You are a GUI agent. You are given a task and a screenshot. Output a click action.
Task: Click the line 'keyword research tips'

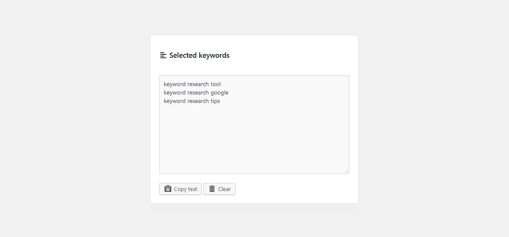[x=192, y=101]
